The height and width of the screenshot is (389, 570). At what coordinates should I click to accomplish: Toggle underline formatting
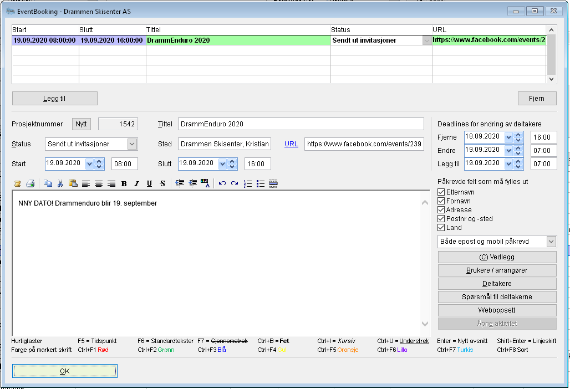(149, 184)
